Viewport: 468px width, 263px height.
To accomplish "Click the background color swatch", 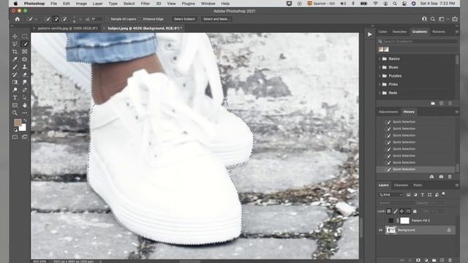I will (x=23, y=128).
